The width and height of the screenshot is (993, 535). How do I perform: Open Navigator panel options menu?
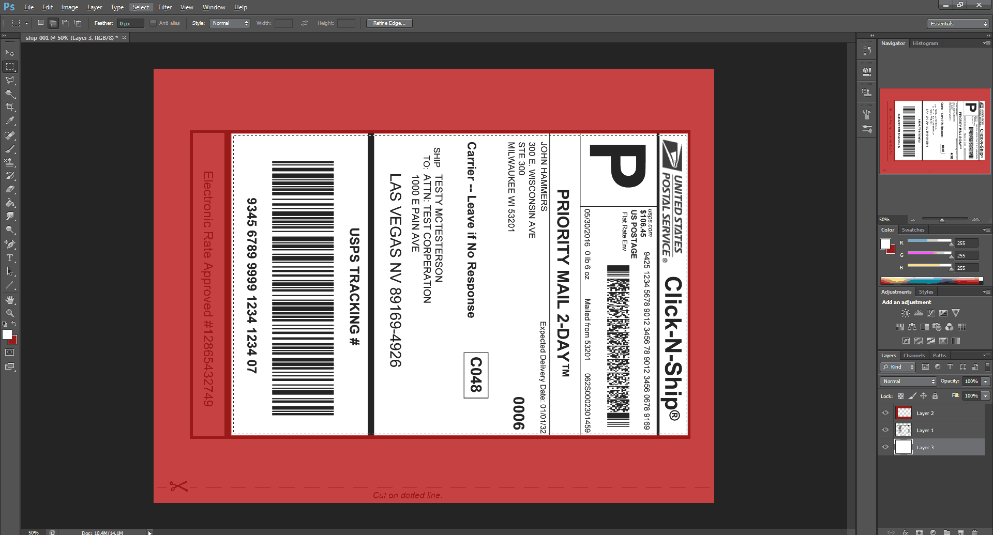coord(987,43)
